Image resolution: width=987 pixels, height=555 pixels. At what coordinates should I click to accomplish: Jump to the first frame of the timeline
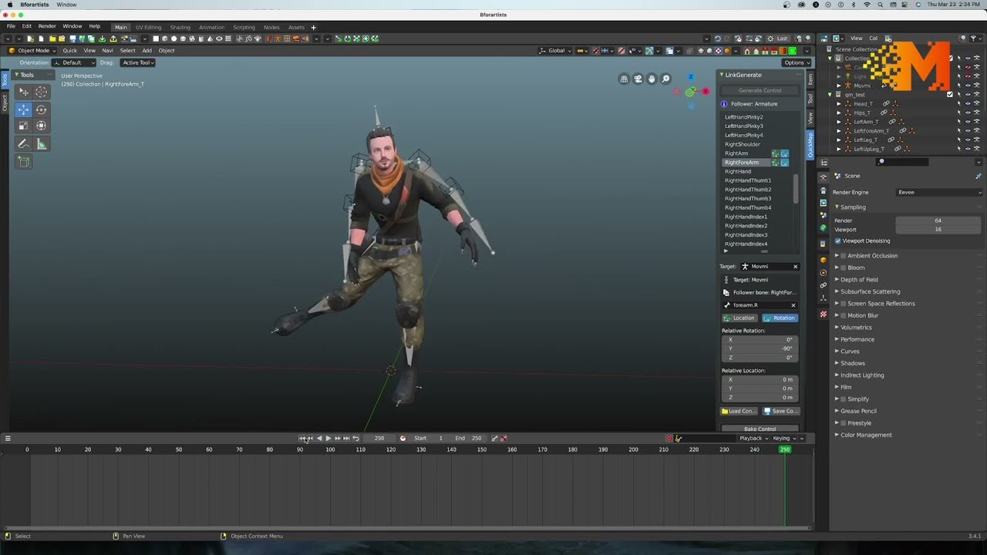pos(301,438)
